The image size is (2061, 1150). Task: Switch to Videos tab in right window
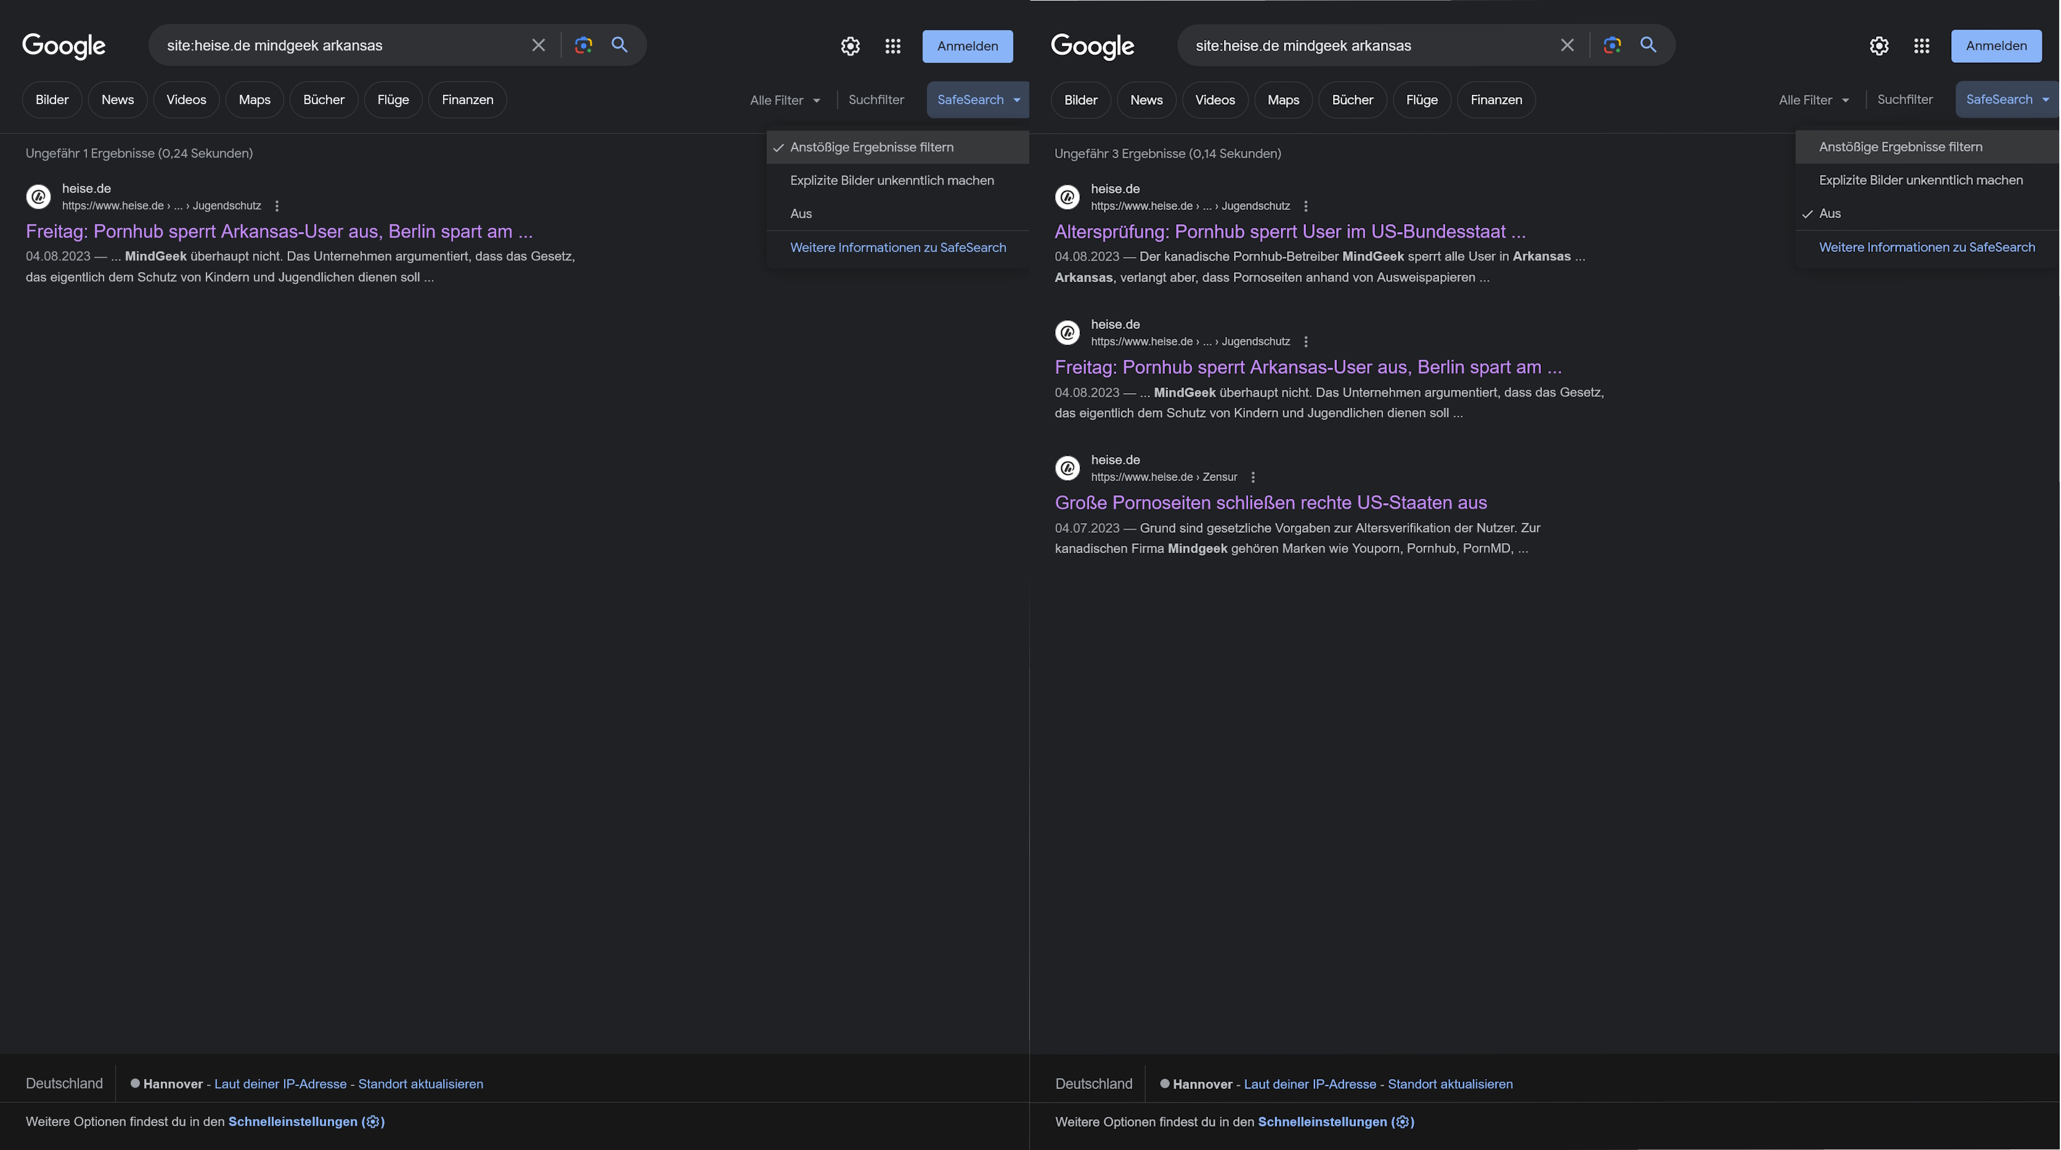(x=1215, y=100)
